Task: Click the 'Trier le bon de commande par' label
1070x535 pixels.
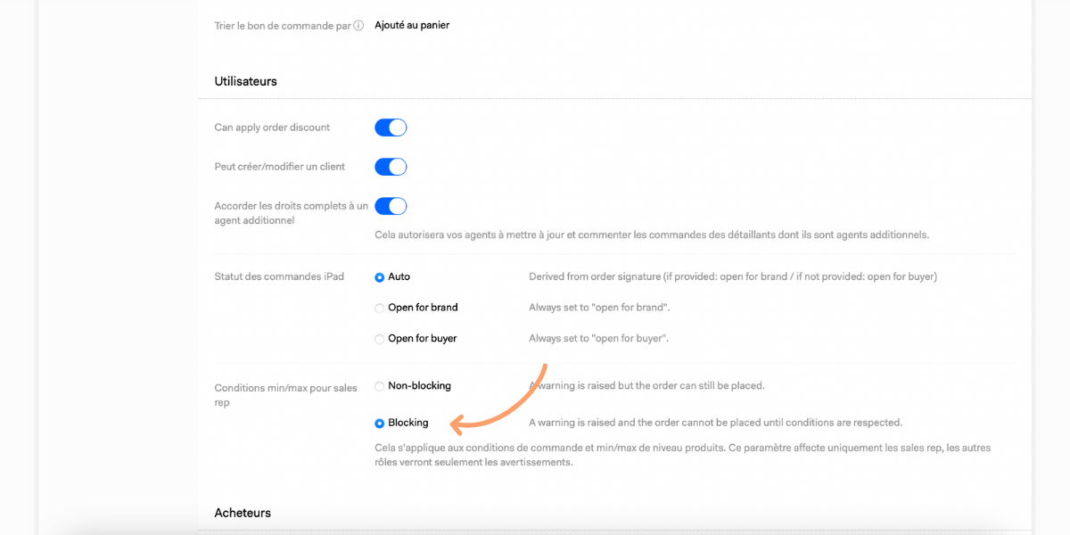Action: (x=283, y=26)
